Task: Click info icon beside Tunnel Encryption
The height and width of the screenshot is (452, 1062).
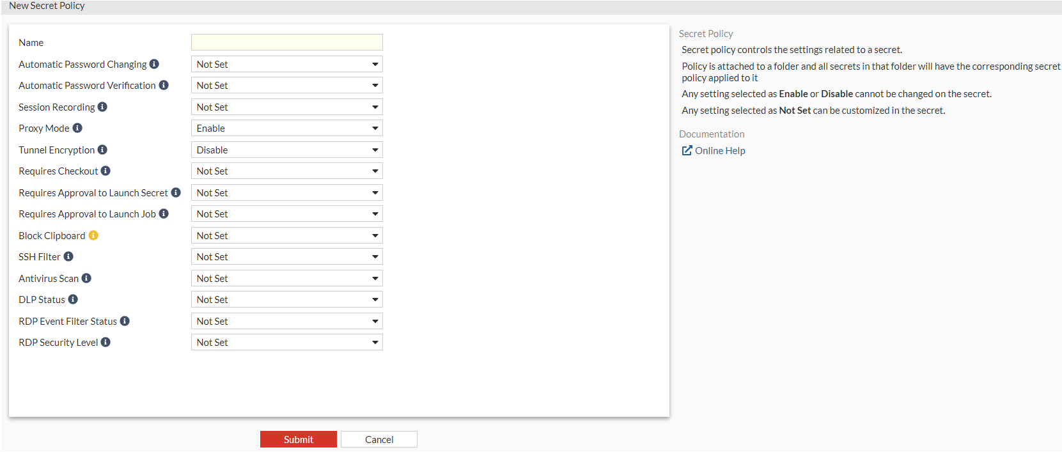Action: [x=102, y=150]
